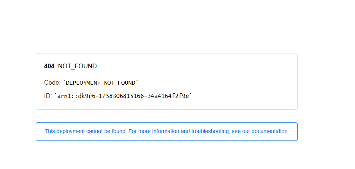Viewport: 355px width, 169px height.
Task: Click the "ID:" label
Action: tap(48, 96)
